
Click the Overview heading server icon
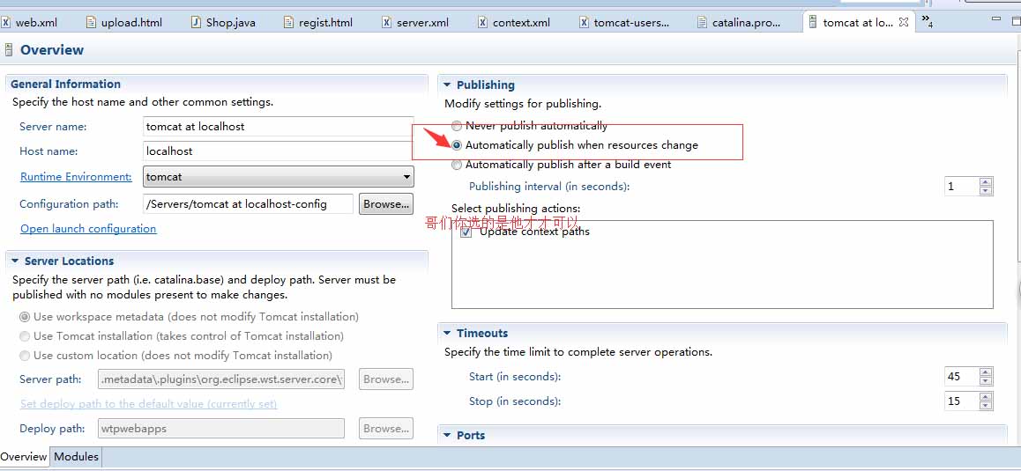(x=9, y=49)
